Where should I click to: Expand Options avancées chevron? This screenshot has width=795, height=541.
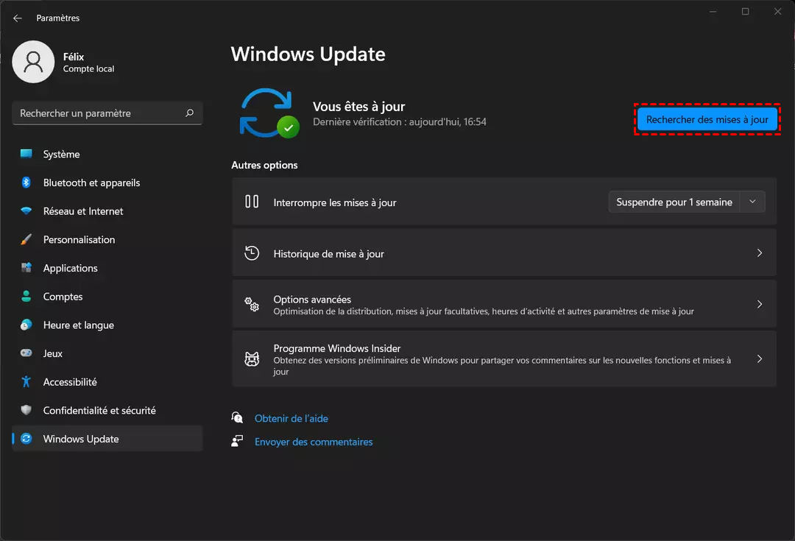pos(760,304)
